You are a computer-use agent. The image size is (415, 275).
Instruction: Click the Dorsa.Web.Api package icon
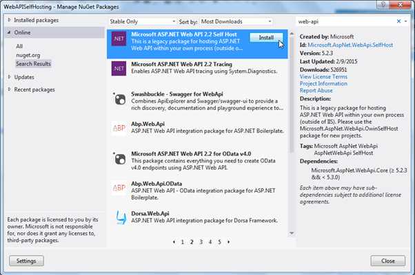point(121,217)
